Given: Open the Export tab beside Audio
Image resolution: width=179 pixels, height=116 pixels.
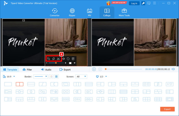Looking at the screenshot, I should (65, 69).
